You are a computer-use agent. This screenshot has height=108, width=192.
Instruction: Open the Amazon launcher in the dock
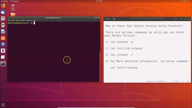pos(3,51)
